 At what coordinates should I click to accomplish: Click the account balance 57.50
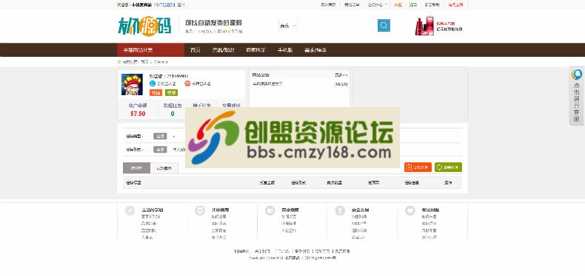[x=138, y=114]
